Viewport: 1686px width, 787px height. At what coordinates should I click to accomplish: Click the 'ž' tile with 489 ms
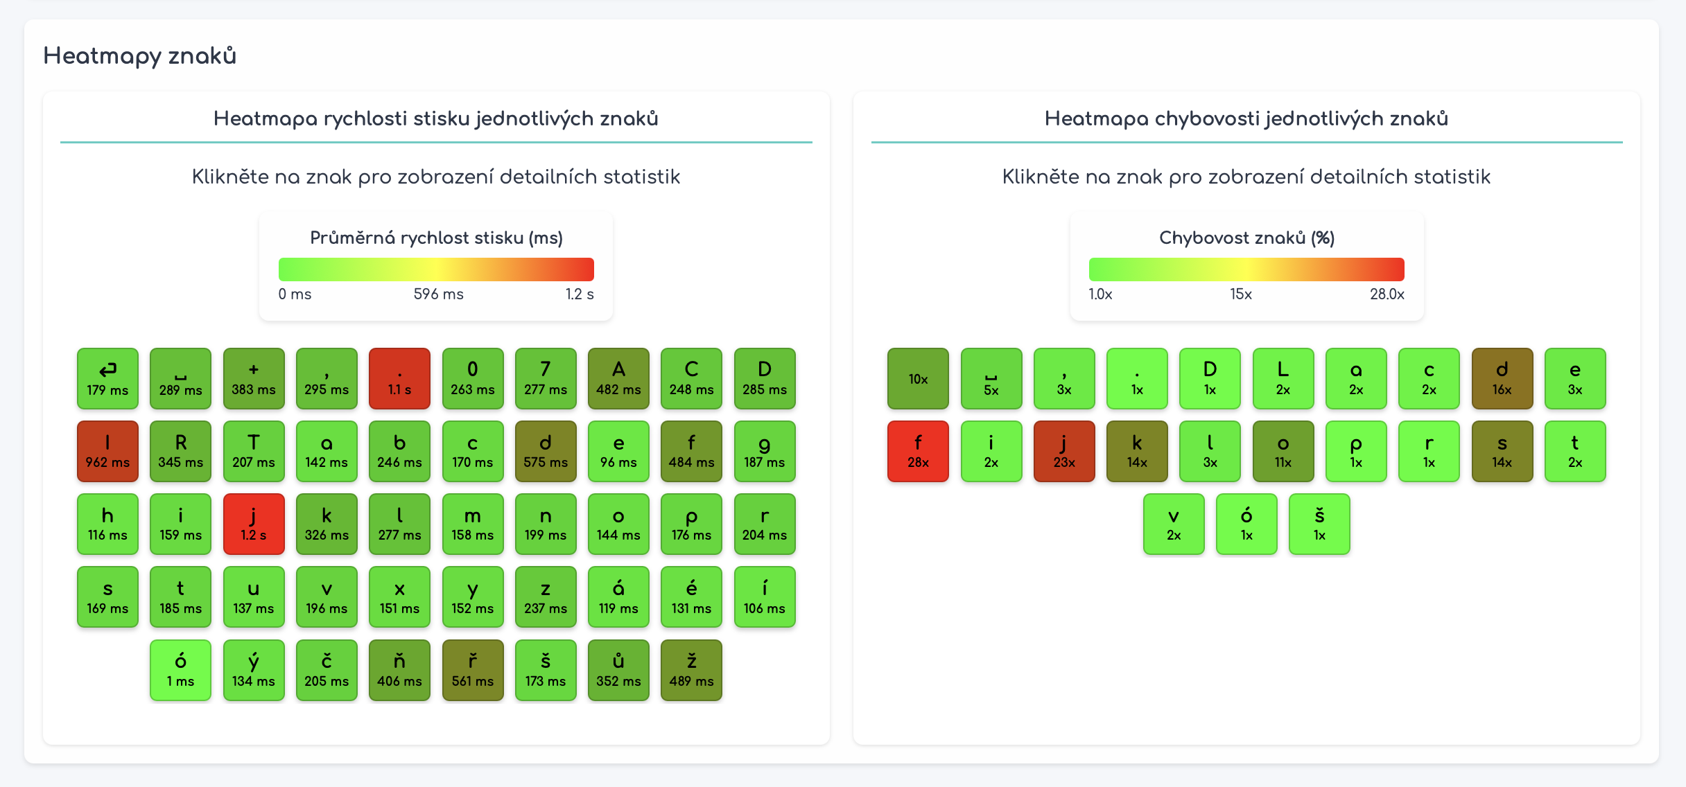click(x=691, y=670)
